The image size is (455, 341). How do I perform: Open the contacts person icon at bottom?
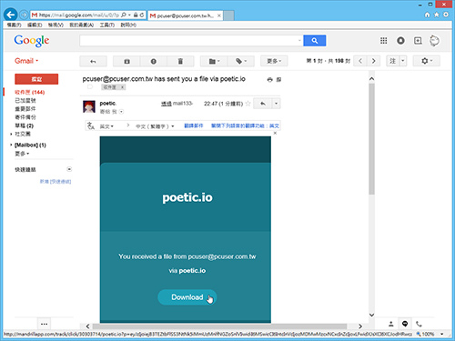coord(391,324)
